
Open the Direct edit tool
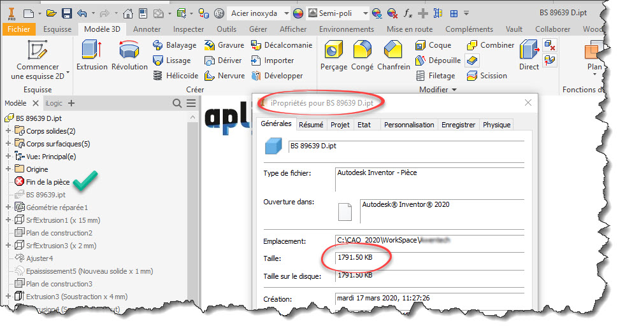(x=529, y=55)
